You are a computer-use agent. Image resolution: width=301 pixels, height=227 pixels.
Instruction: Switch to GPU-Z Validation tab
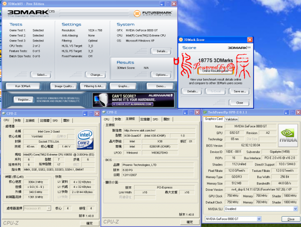(231, 119)
